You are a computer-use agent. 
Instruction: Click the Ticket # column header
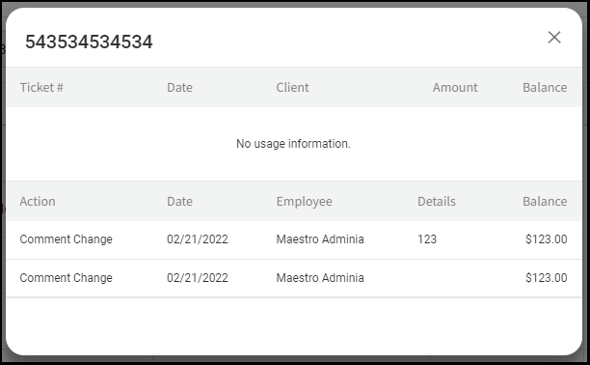41,88
